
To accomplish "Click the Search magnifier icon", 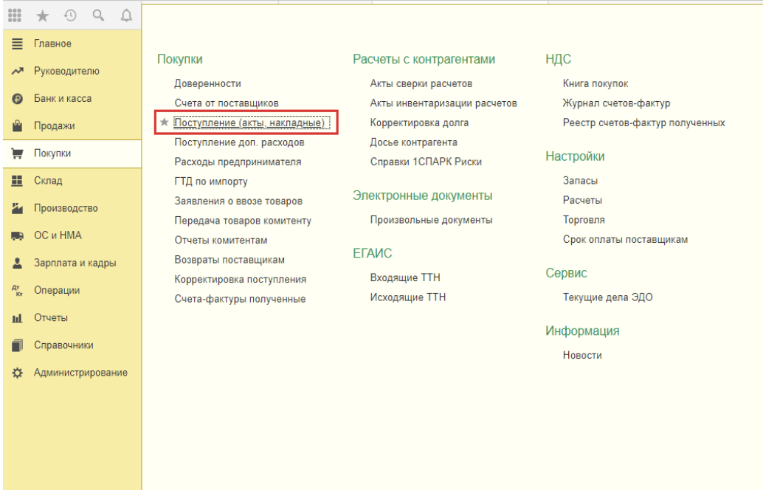I will click(97, 15).
